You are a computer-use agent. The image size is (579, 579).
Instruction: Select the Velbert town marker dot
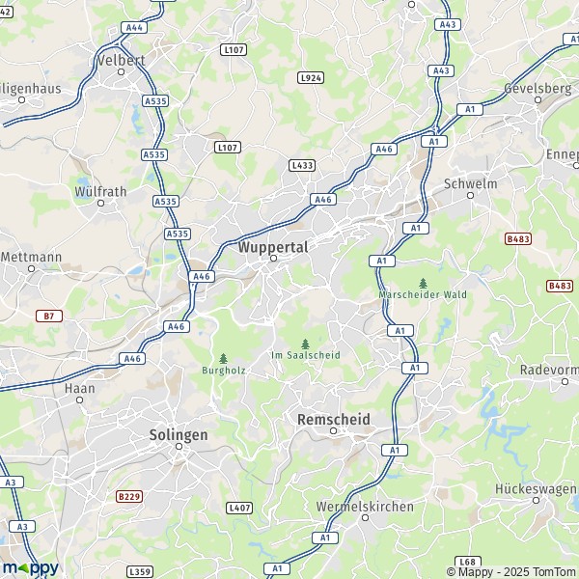tap(122, 72)
